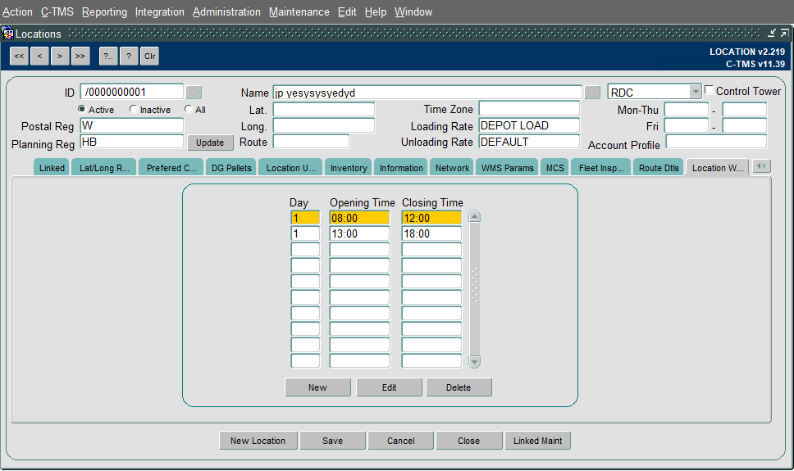
Task: Enable the Control Tower checkbox
Action: (x=710, y=90)
